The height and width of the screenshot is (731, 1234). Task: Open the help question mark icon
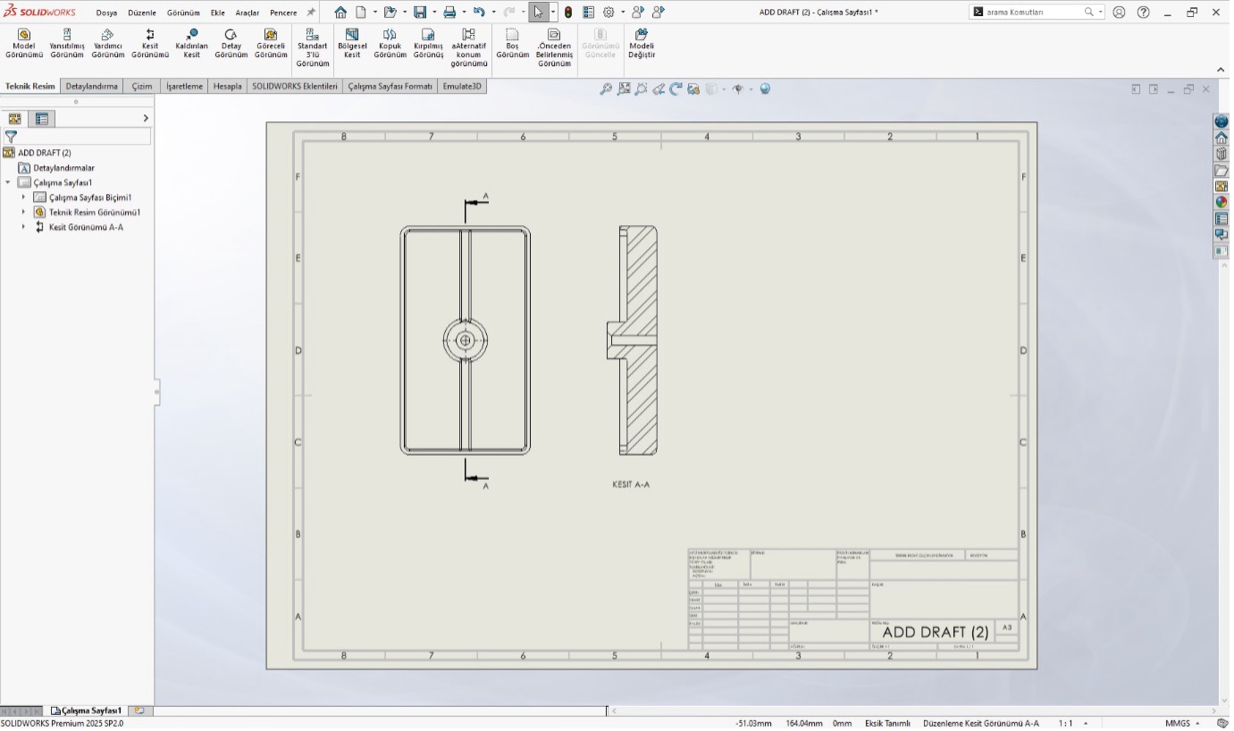(1143, 13)
